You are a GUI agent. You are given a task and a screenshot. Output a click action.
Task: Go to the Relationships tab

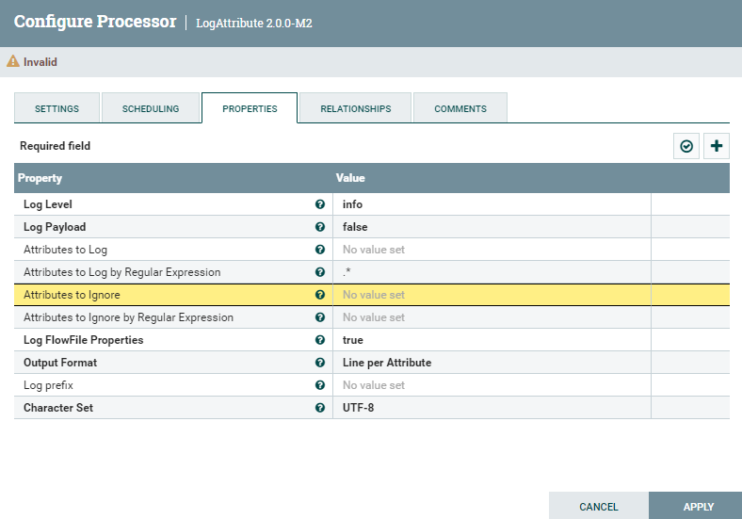355,108
